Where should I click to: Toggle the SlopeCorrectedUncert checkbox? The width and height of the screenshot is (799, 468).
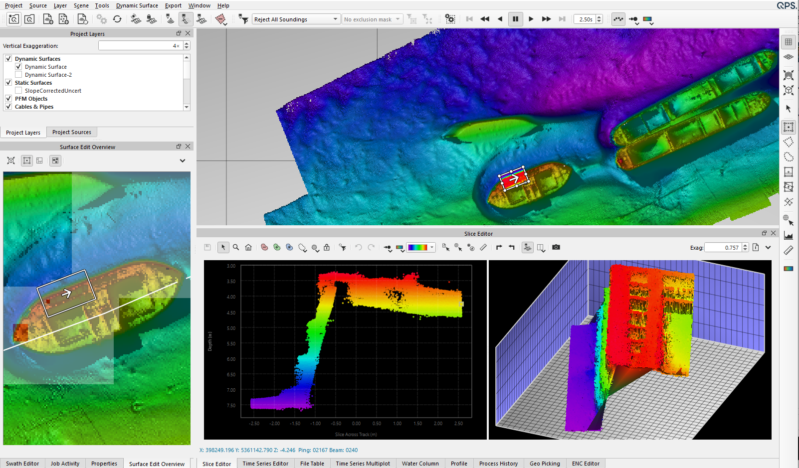18,91
